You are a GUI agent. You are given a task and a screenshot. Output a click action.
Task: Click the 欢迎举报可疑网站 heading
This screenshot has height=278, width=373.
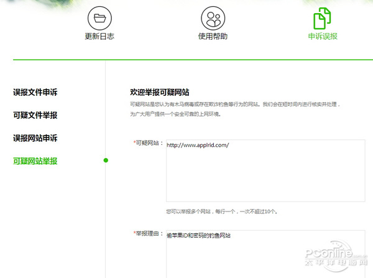coord(160,92)
